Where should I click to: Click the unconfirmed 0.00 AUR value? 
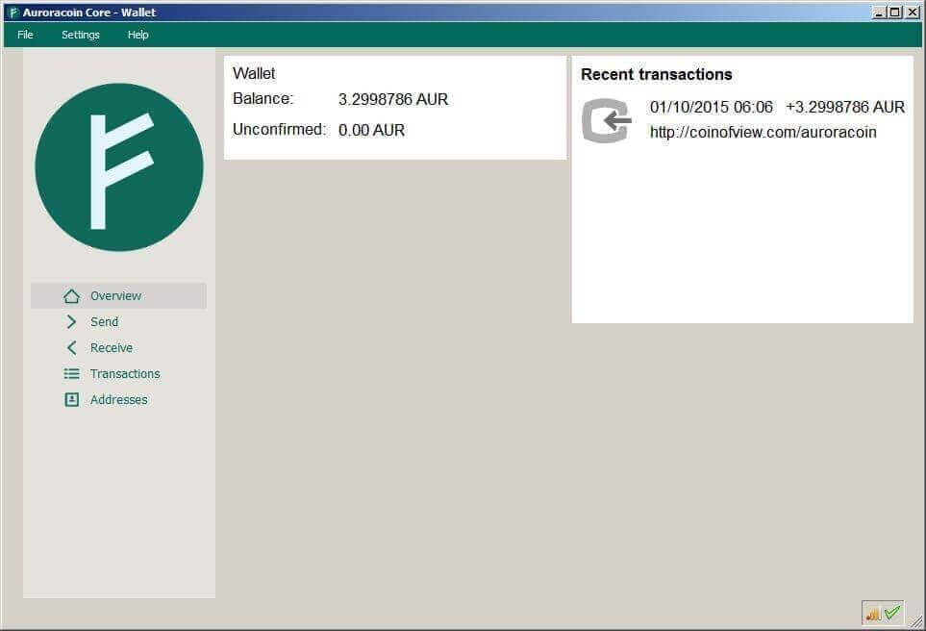pyautogui.click(x=371, y=130)
